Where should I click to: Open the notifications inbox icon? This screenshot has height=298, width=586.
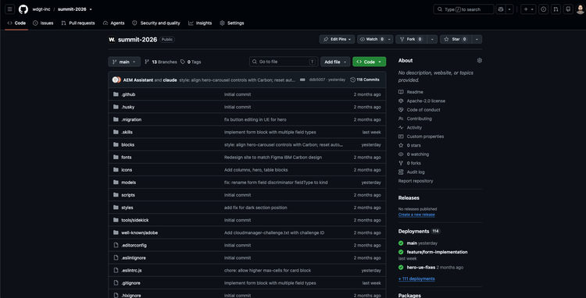[x=568, y=9]
